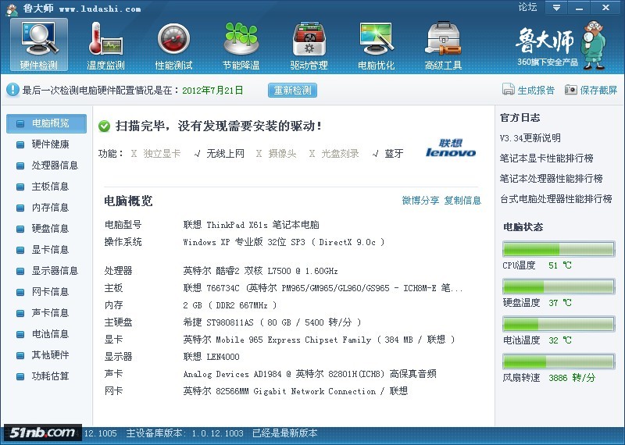The image size is (625, 445).
Task: Click the CPU温度 green progress bar
Action: pos(558,249)
